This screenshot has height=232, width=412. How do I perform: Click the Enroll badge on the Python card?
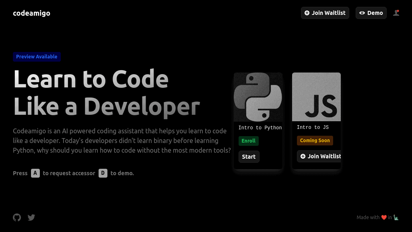click(249, 141)
